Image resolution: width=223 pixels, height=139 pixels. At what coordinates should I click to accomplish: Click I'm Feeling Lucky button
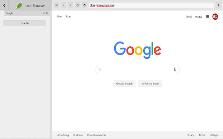pos(150,84)
